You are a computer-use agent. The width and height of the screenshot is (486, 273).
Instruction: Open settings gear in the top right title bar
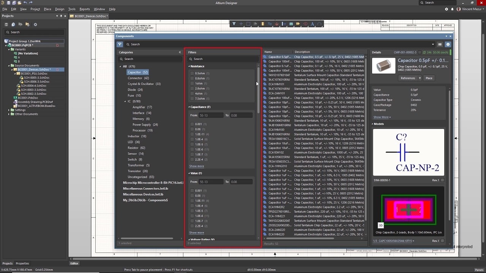(x=446, y=9)
